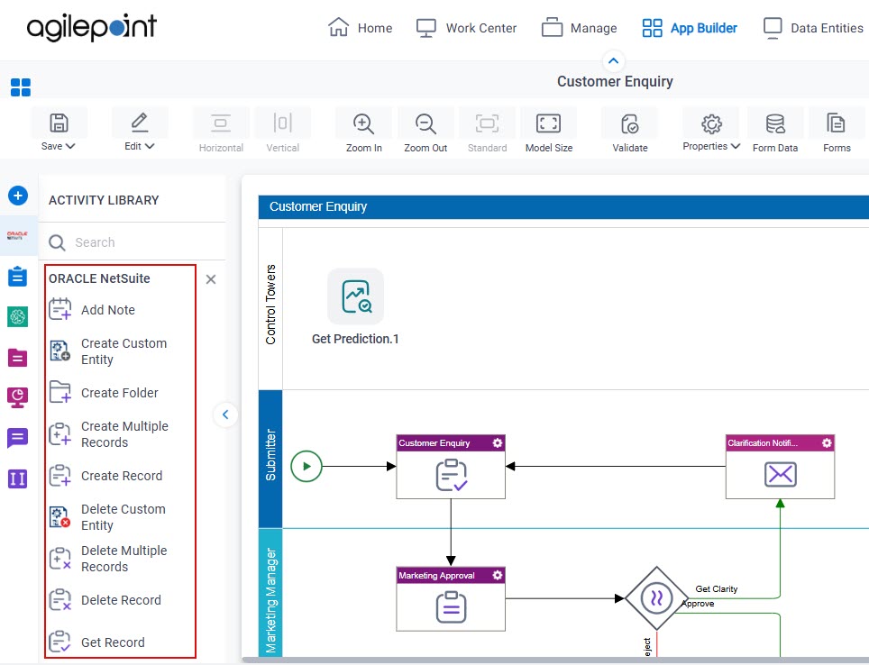This screenshot has width=869, height=665.
Task: Validate the process model
Action: [629, 131]
